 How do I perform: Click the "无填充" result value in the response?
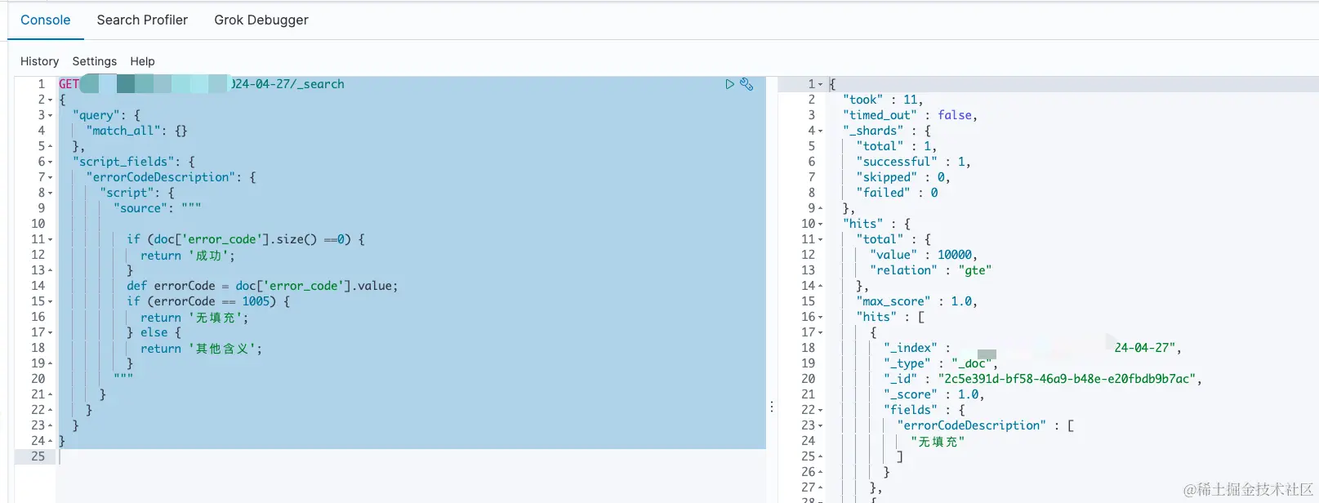click(x=937, y=441)
